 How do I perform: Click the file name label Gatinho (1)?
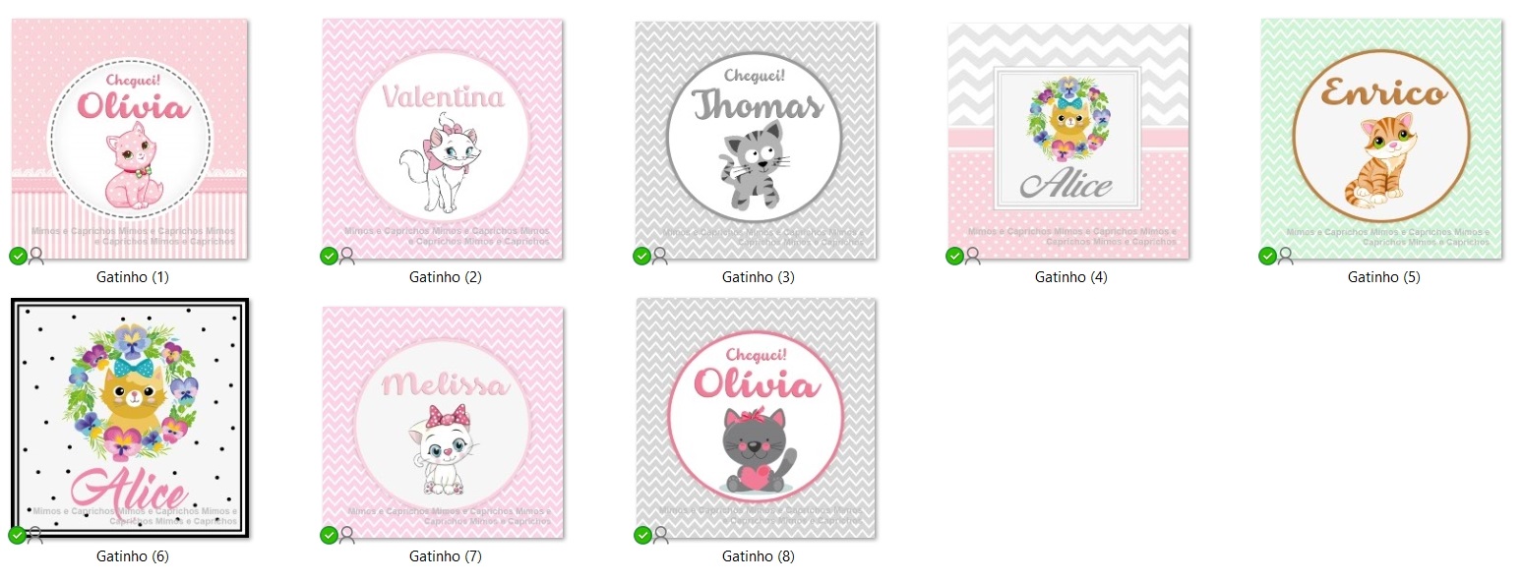point(133,277)
